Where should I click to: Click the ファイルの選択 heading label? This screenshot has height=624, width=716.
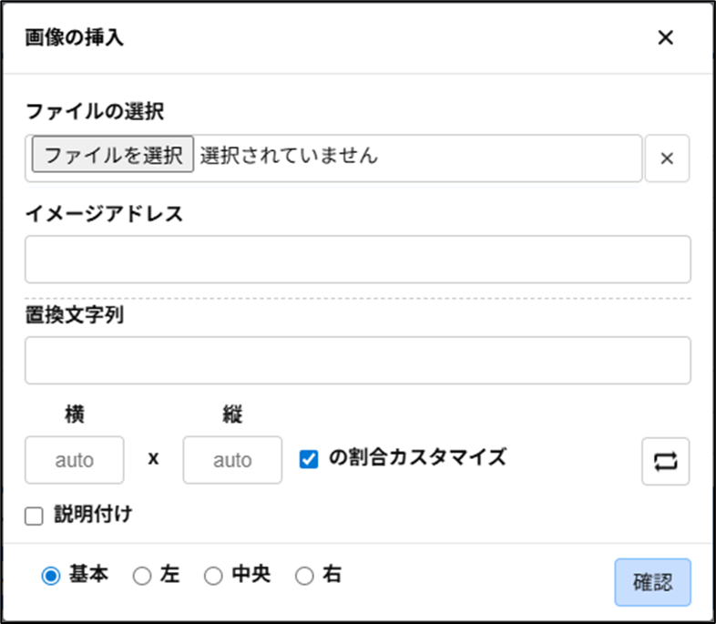point(95,112)
